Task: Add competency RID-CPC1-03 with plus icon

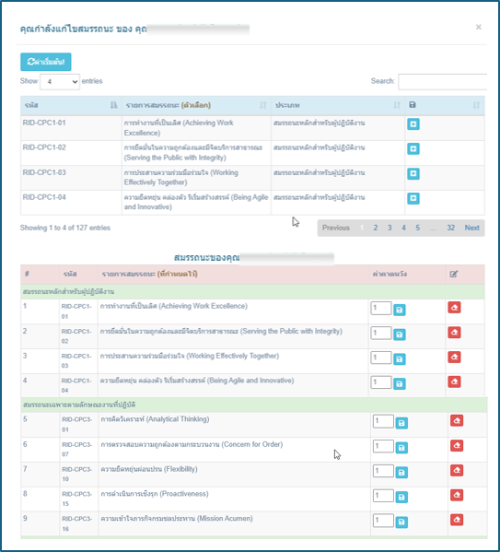Action: (x=413, y=173)
